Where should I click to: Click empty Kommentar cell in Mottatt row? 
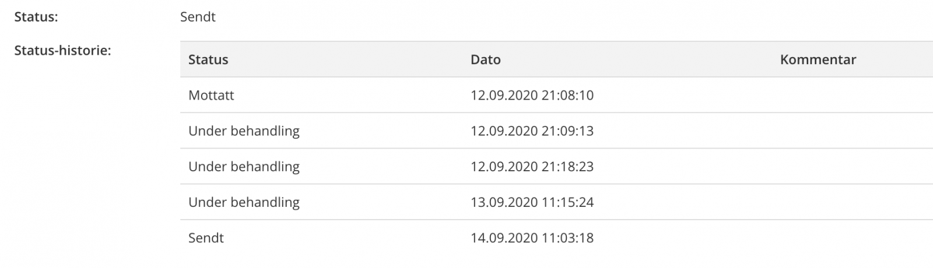(818, 95)
